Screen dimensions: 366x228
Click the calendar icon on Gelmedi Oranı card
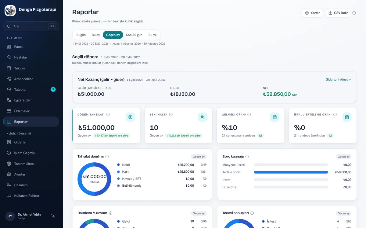pos(275,117)
